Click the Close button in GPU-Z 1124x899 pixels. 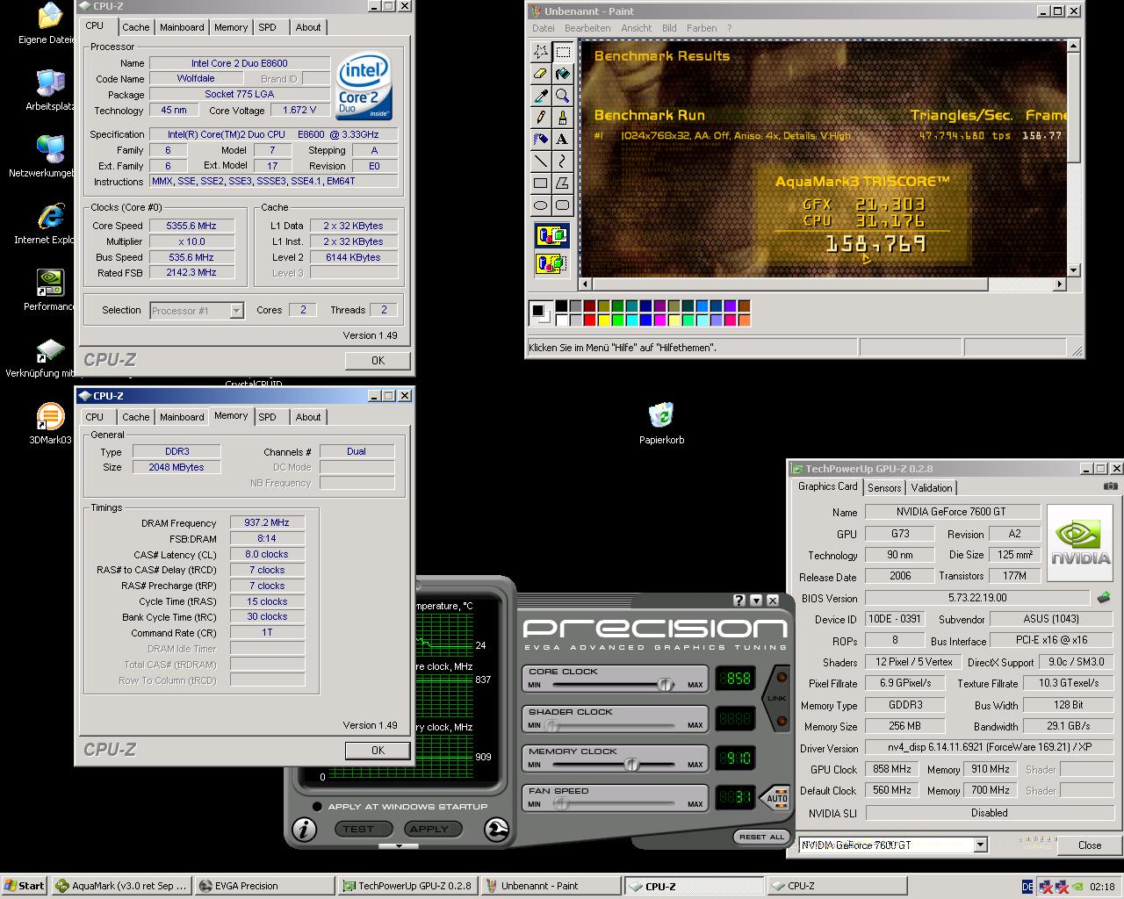pyautogui.click(x=1090, y=845)
